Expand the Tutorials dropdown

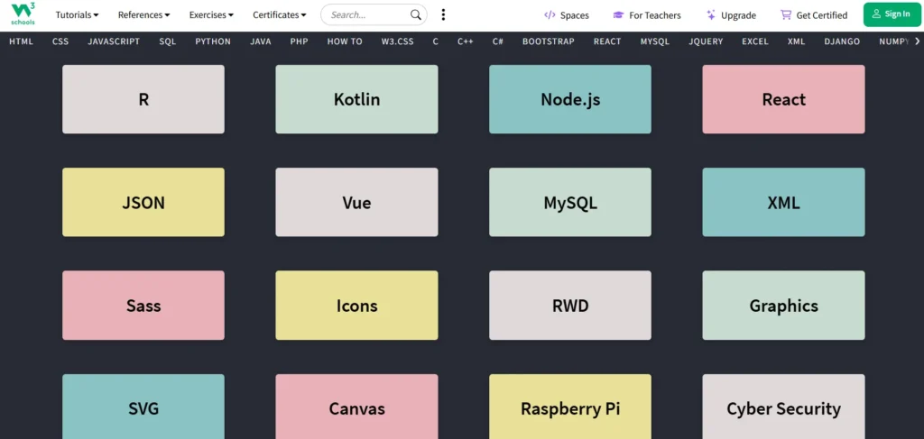pos(78,15)
